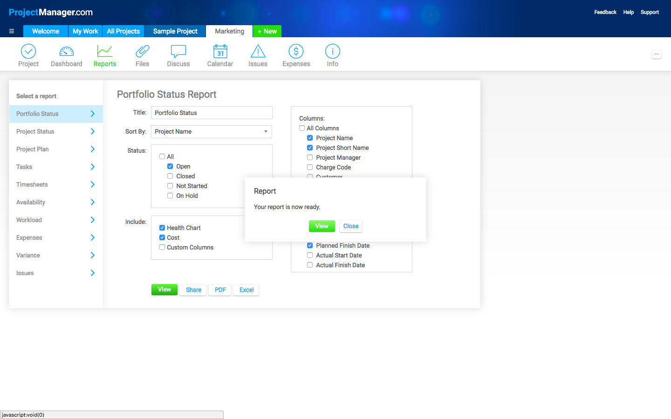Export the report with Excel button
671x419 pixels.
tap(246, 290)
